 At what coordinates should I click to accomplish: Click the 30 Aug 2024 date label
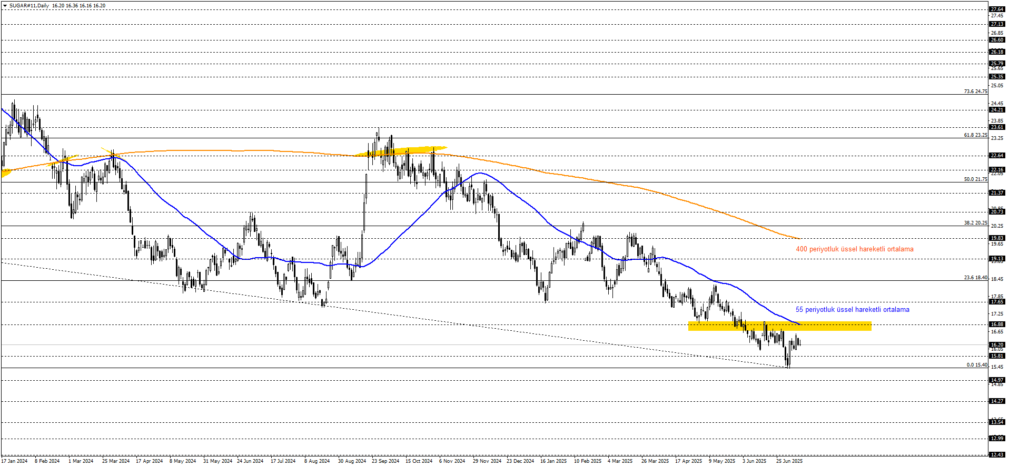click(352, 461)
